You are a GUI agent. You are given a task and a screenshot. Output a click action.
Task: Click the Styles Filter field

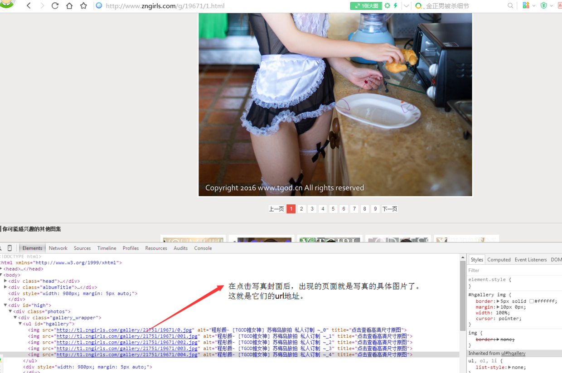click(514, 270)
